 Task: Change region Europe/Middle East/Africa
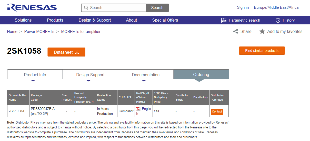click(x=276, y=7)
